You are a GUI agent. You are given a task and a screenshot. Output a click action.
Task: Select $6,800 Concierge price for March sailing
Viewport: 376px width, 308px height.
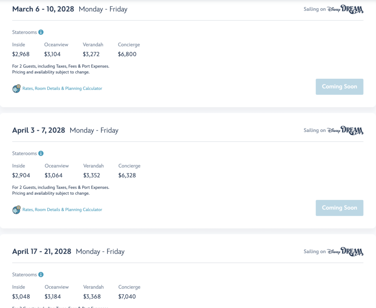click(127, 54)
